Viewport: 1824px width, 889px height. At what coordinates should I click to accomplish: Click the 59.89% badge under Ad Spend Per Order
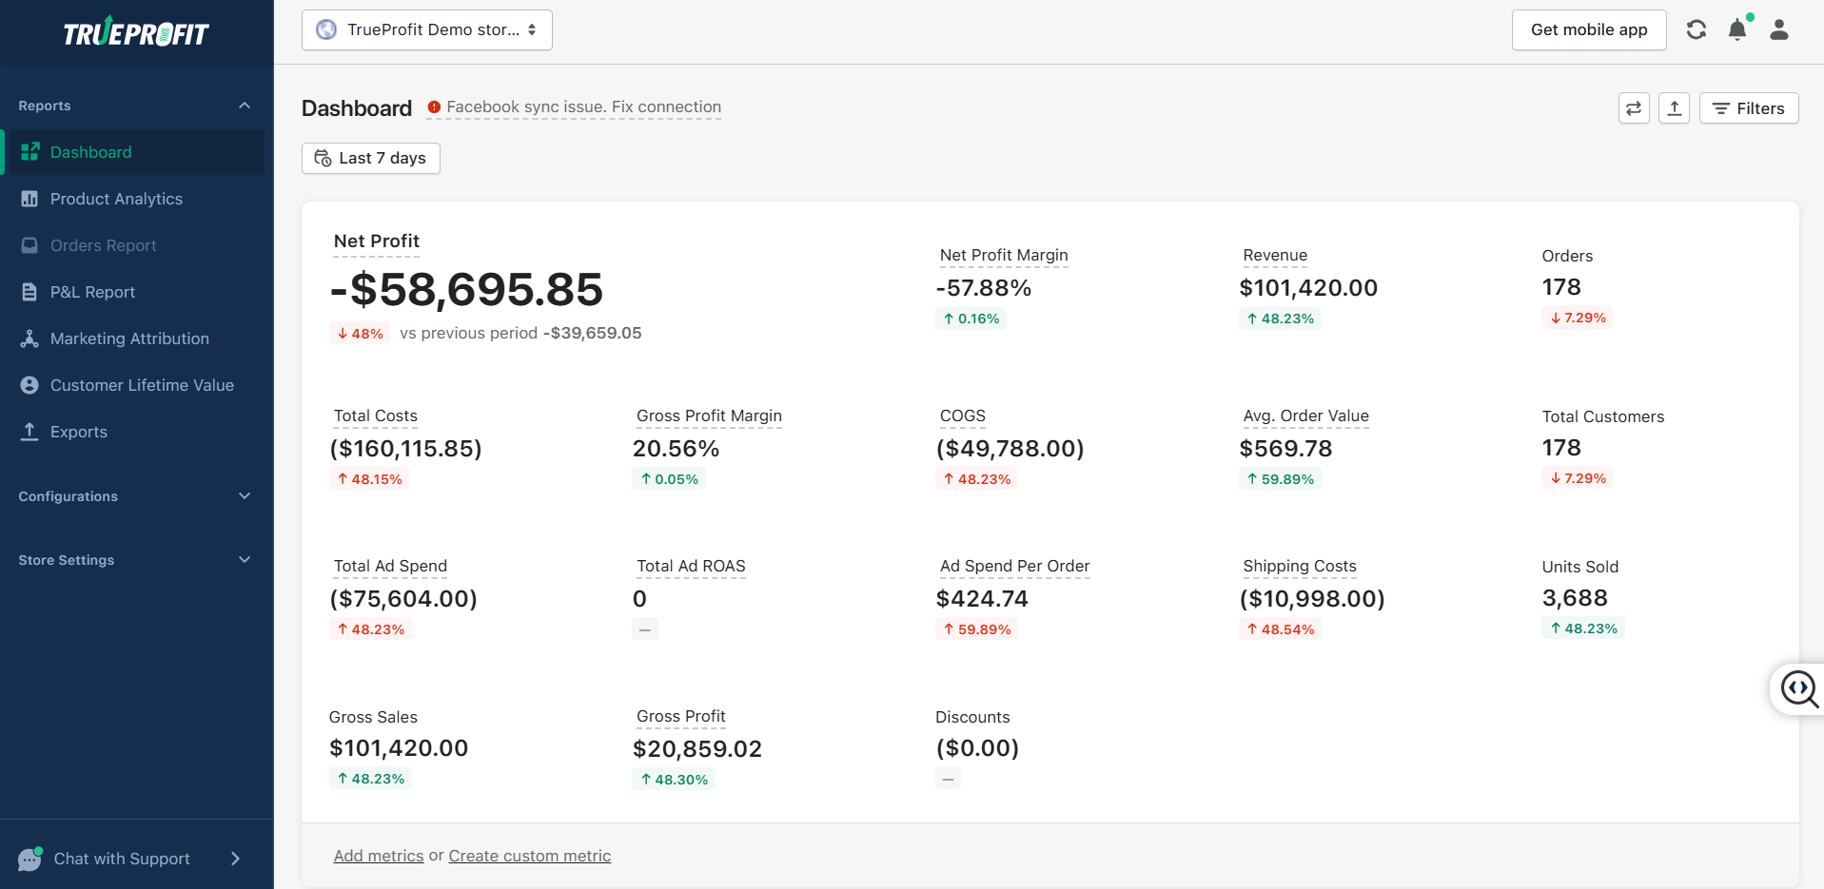click(976, 629)
